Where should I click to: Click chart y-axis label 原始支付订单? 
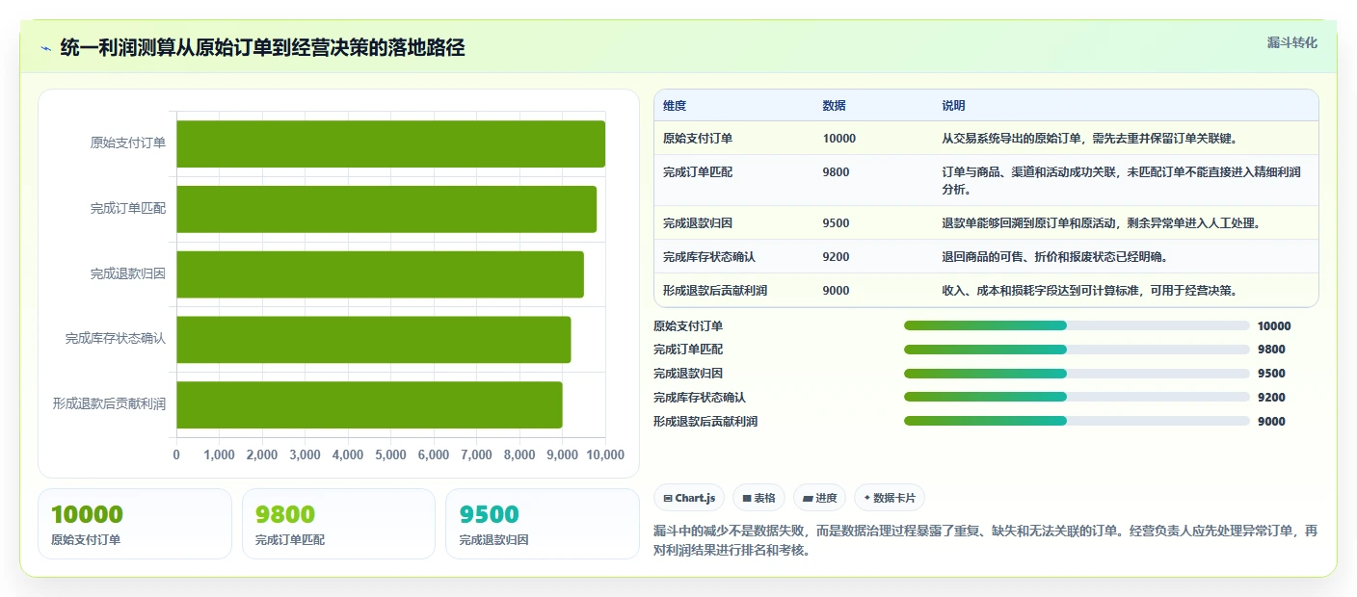tap(128, 143)
